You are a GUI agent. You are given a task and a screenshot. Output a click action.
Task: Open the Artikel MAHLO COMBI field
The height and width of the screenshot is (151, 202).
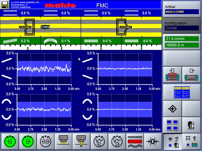click(x=182, y=12)
